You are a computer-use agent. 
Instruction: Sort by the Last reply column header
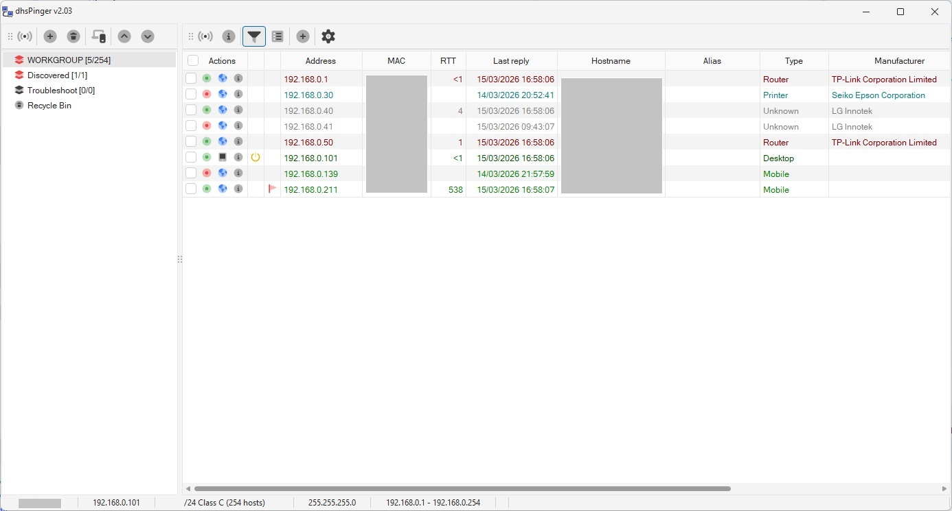(x=511, y=60)
